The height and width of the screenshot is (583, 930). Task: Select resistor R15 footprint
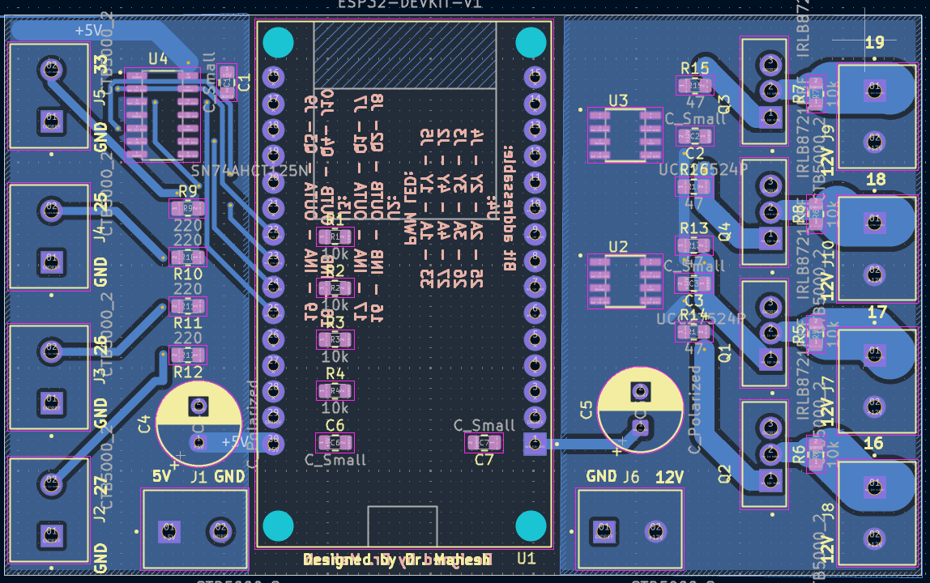(x=694, y=86)
